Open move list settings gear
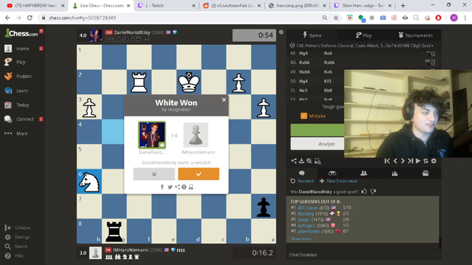The image size is (472, 265). point(434,161)
